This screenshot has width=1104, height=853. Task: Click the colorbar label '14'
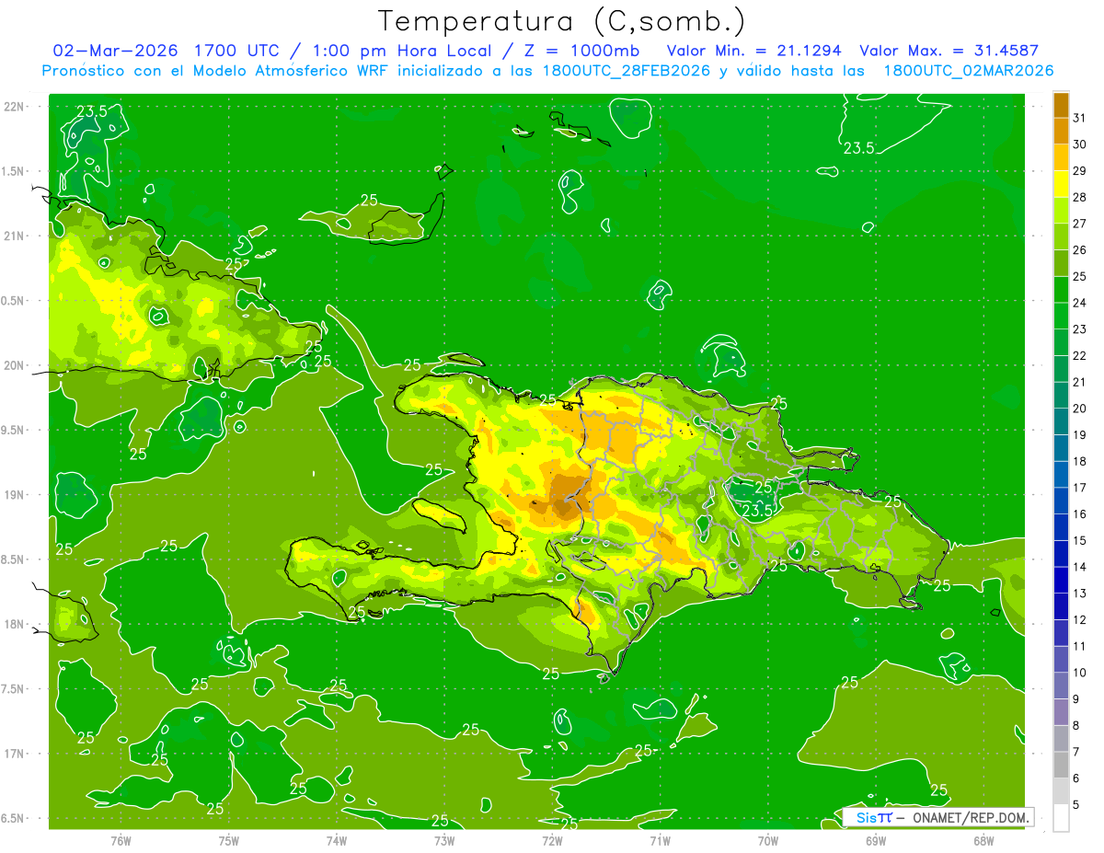1079,567
